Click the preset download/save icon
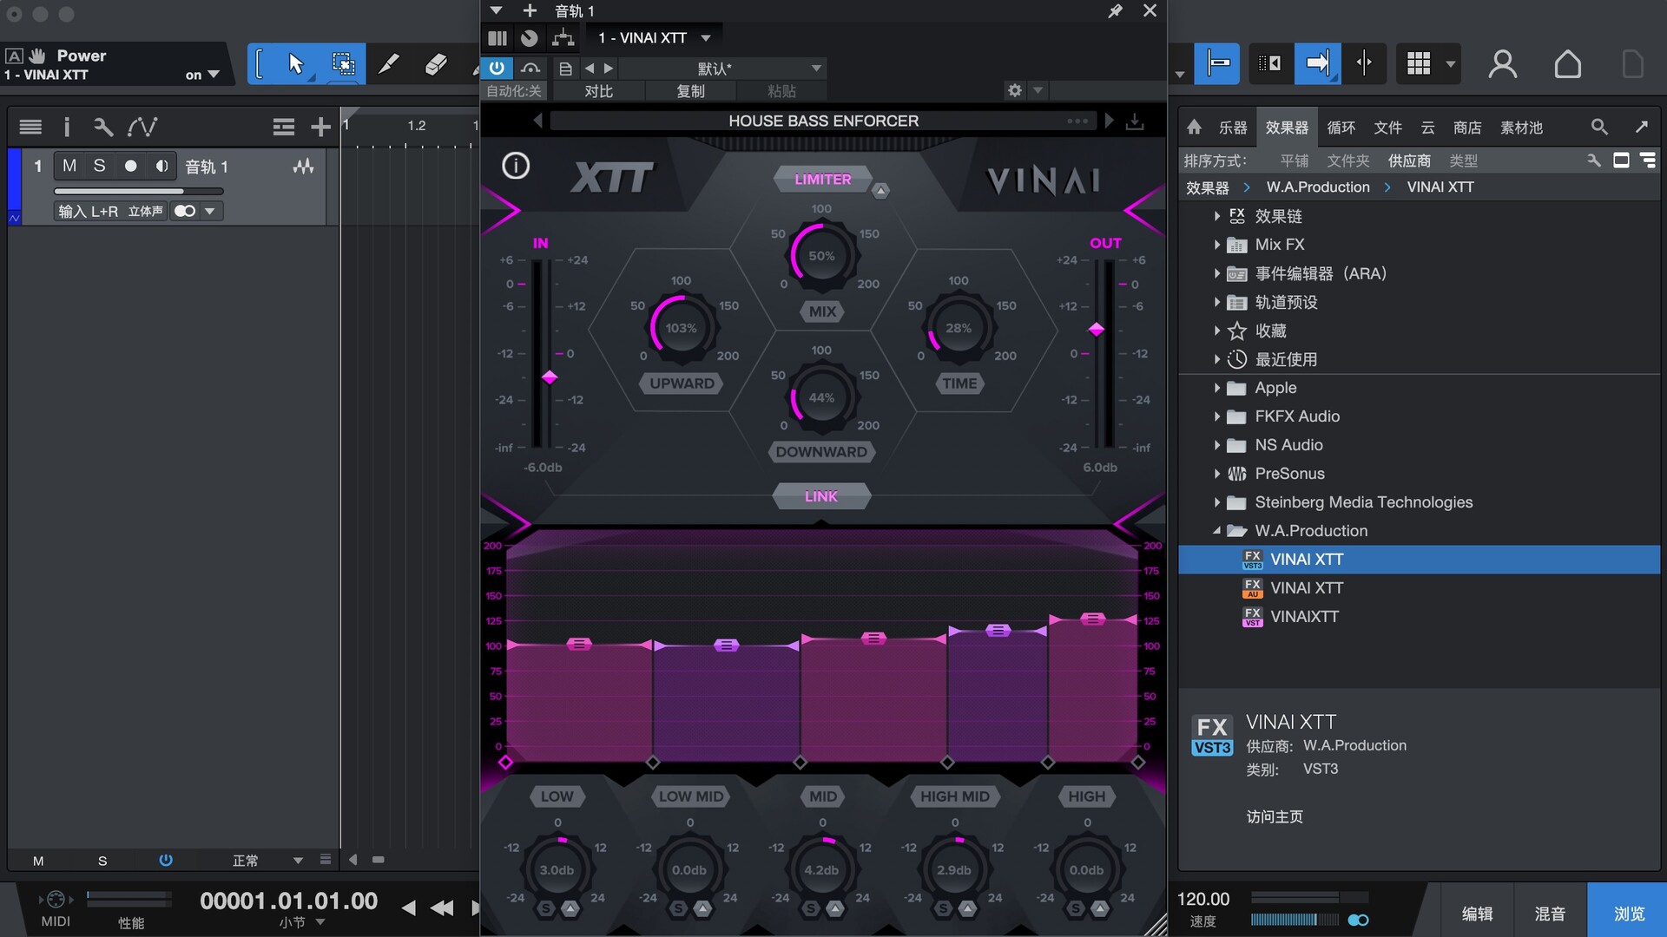Viewport: 1667px width, 937px height. click(x=1135, y=121)
